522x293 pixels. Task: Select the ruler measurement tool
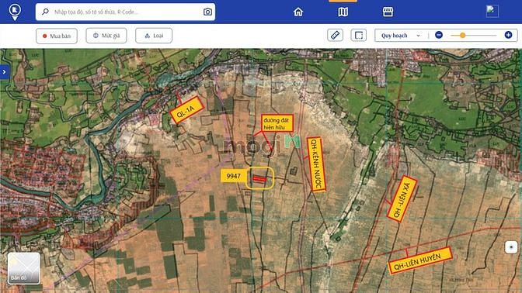click(336, 35)
